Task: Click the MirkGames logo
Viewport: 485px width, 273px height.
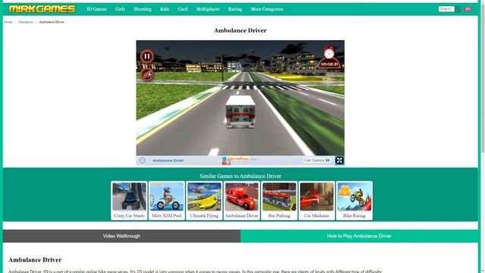Action: [42, 9]
